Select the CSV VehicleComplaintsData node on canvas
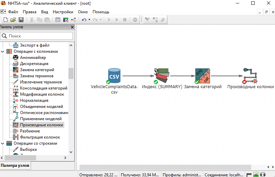This screenshot has width=275, height=177. point(114,76)
